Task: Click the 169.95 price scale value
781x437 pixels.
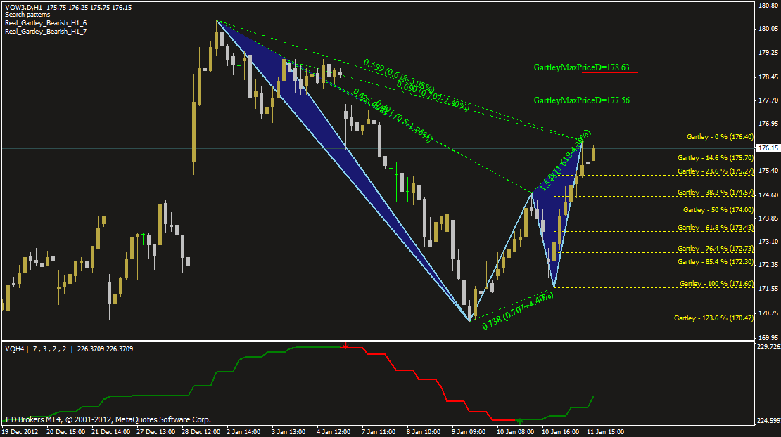Action: (x=768, y=337)
